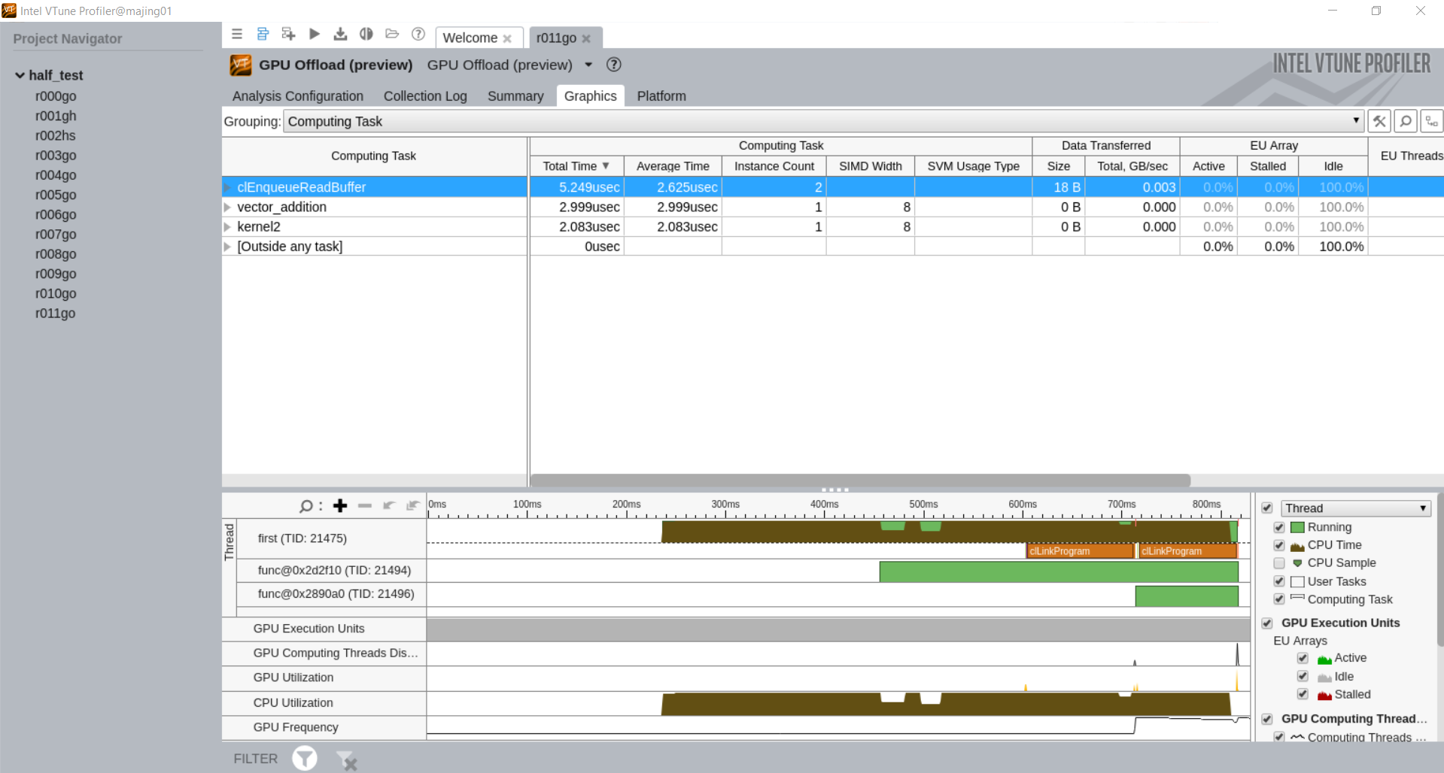
Task: Expand the kernel2 row
Action: (x=227, y=226)
